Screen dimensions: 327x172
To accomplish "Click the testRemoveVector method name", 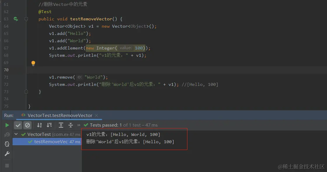I will pyautogui.click(x=91, y=19).
